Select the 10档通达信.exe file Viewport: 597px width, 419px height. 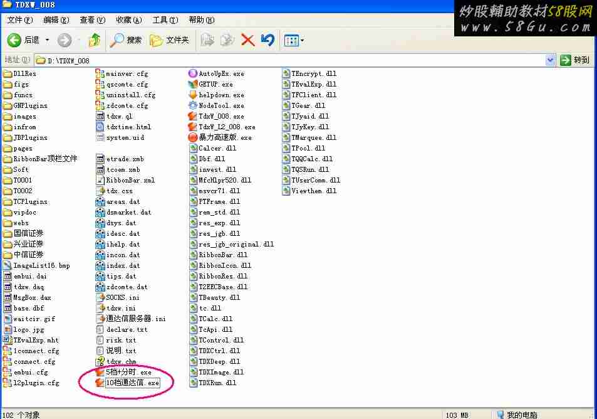128,383
